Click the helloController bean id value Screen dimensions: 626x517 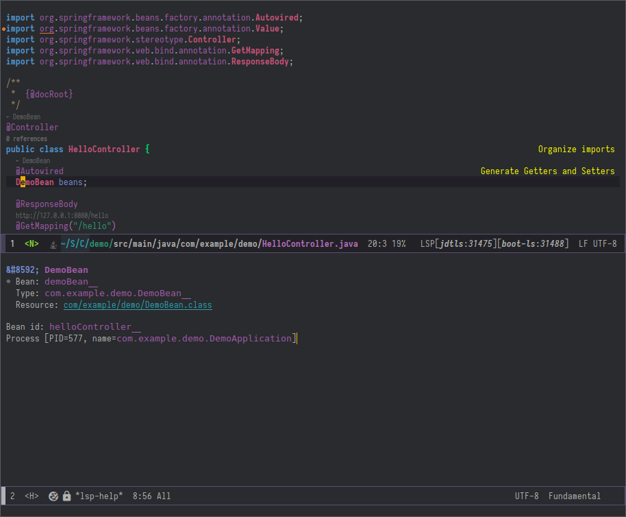pos(90,327)
